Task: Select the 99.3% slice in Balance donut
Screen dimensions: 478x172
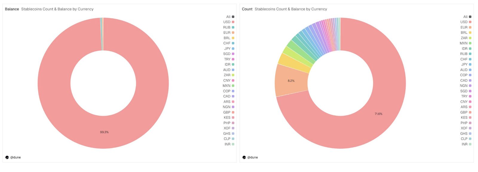Action: (x=104, y=132)
